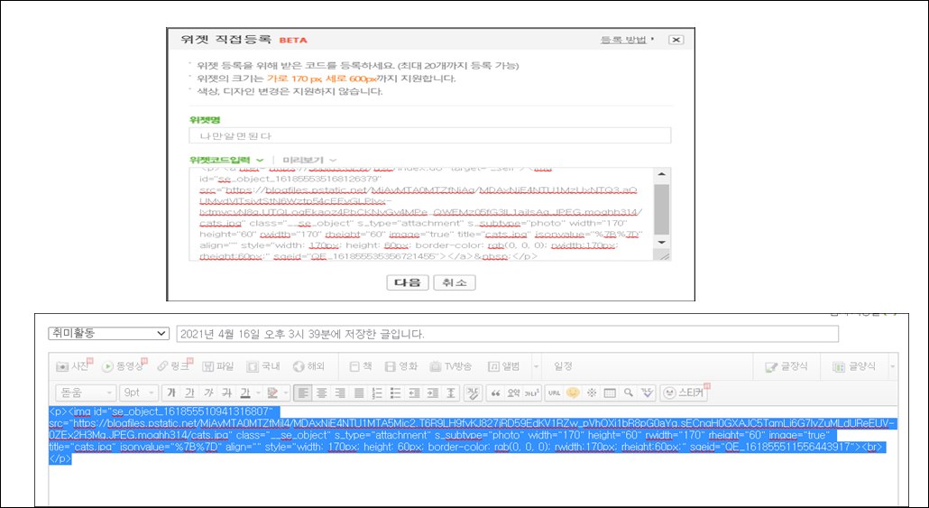Open the 글양식 template tool
929x508 pixels.
click(x=854, y=367)
